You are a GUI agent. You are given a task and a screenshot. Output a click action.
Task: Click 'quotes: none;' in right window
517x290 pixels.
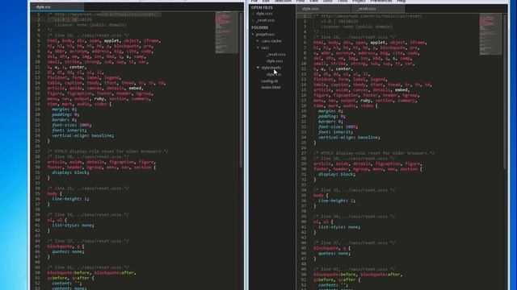click(334, 253)
